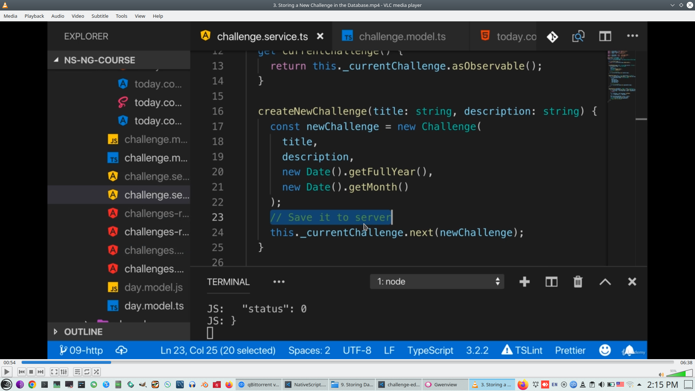Open extended settings equalizer icon

point(64,372)
